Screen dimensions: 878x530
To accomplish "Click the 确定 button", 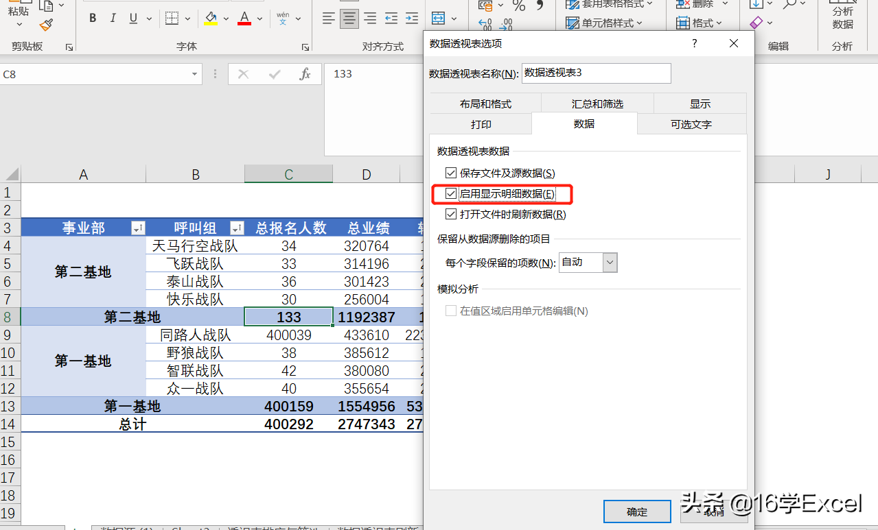I will point(637,511).
